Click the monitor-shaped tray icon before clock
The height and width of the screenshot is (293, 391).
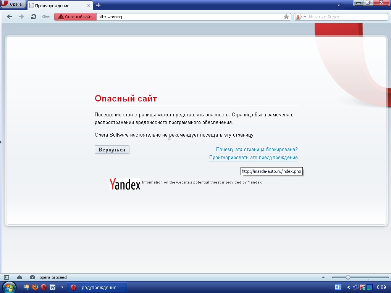(x=370, y=288)
